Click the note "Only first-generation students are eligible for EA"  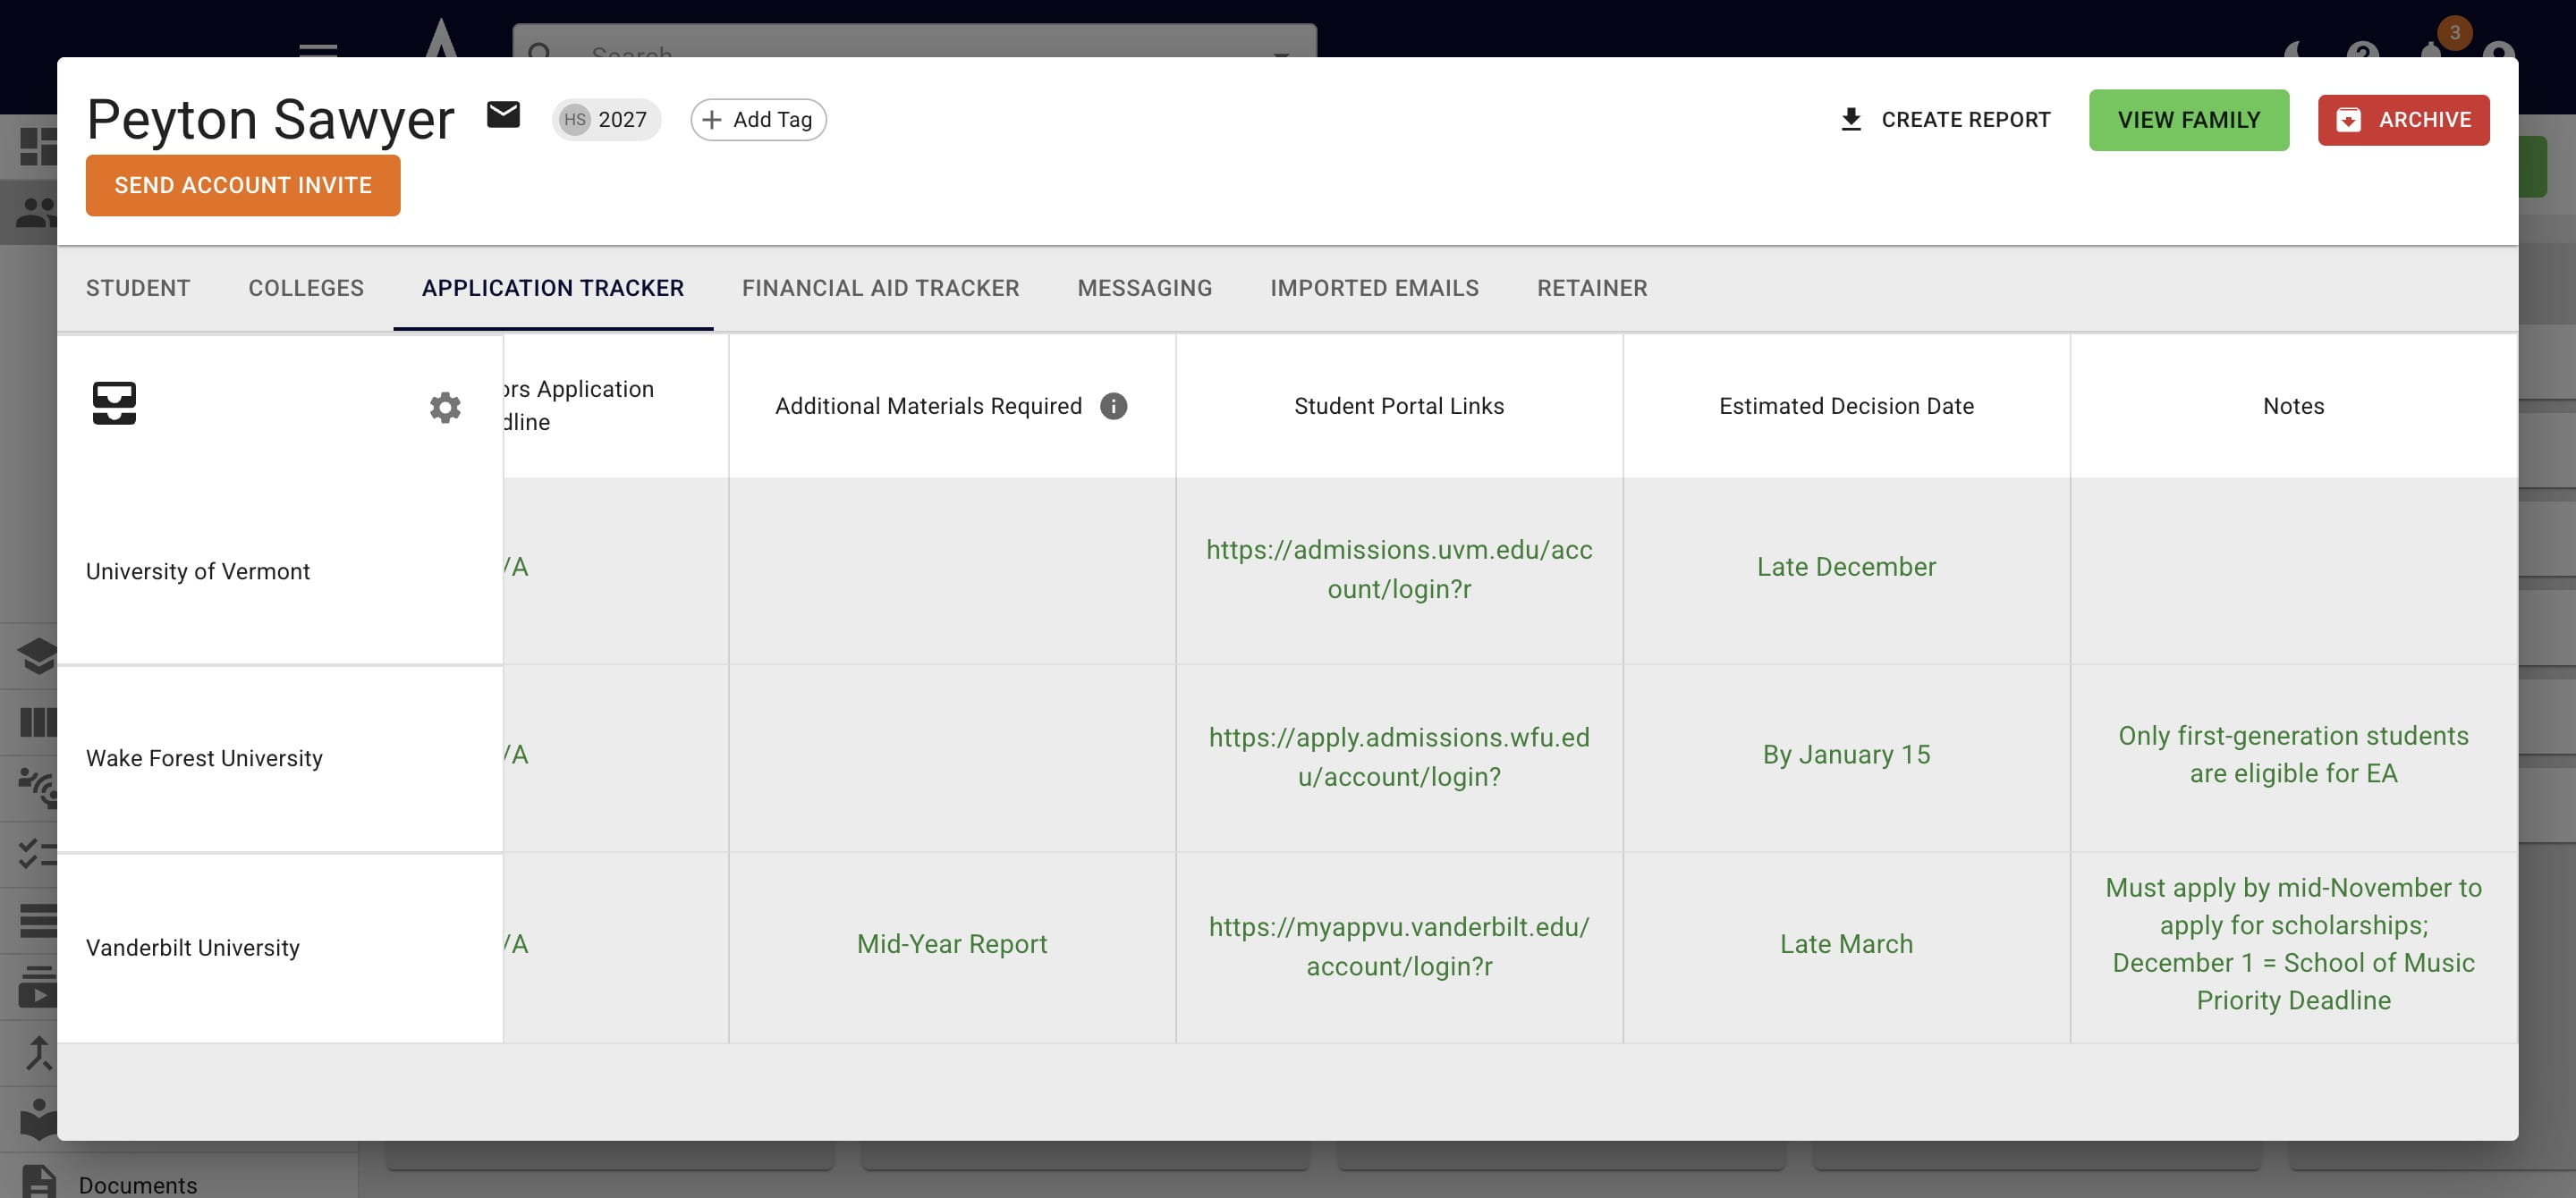pos(2293,755)
